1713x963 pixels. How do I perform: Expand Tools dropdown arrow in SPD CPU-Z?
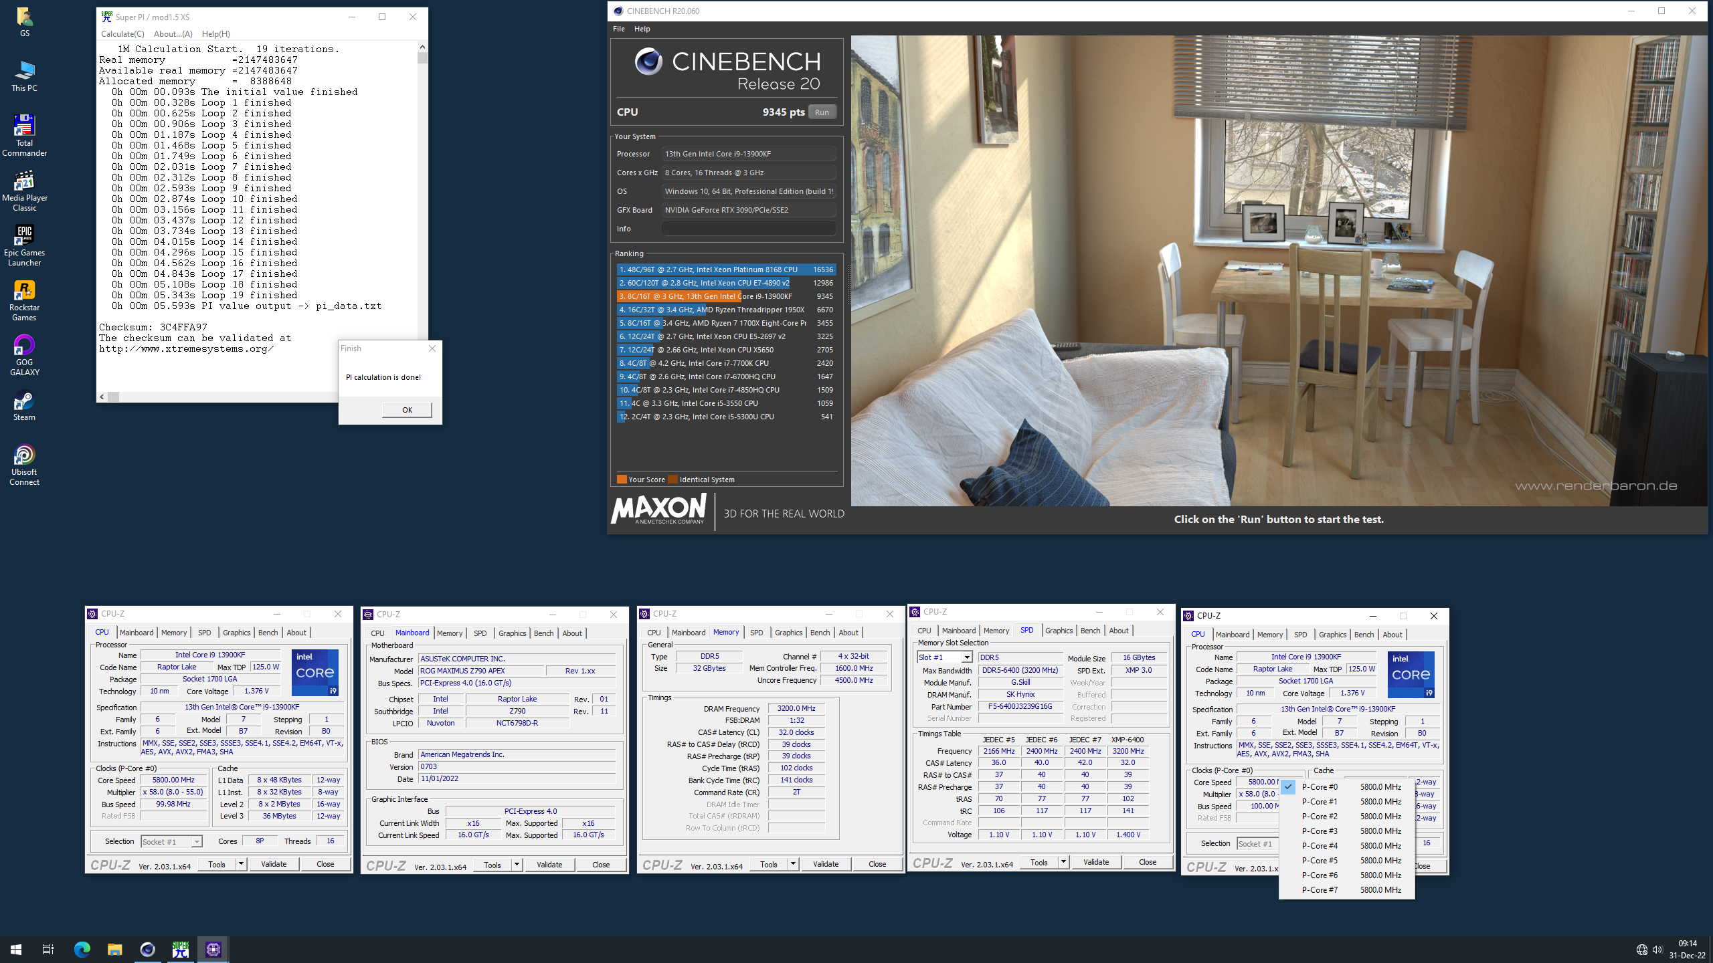(1063, 862)
